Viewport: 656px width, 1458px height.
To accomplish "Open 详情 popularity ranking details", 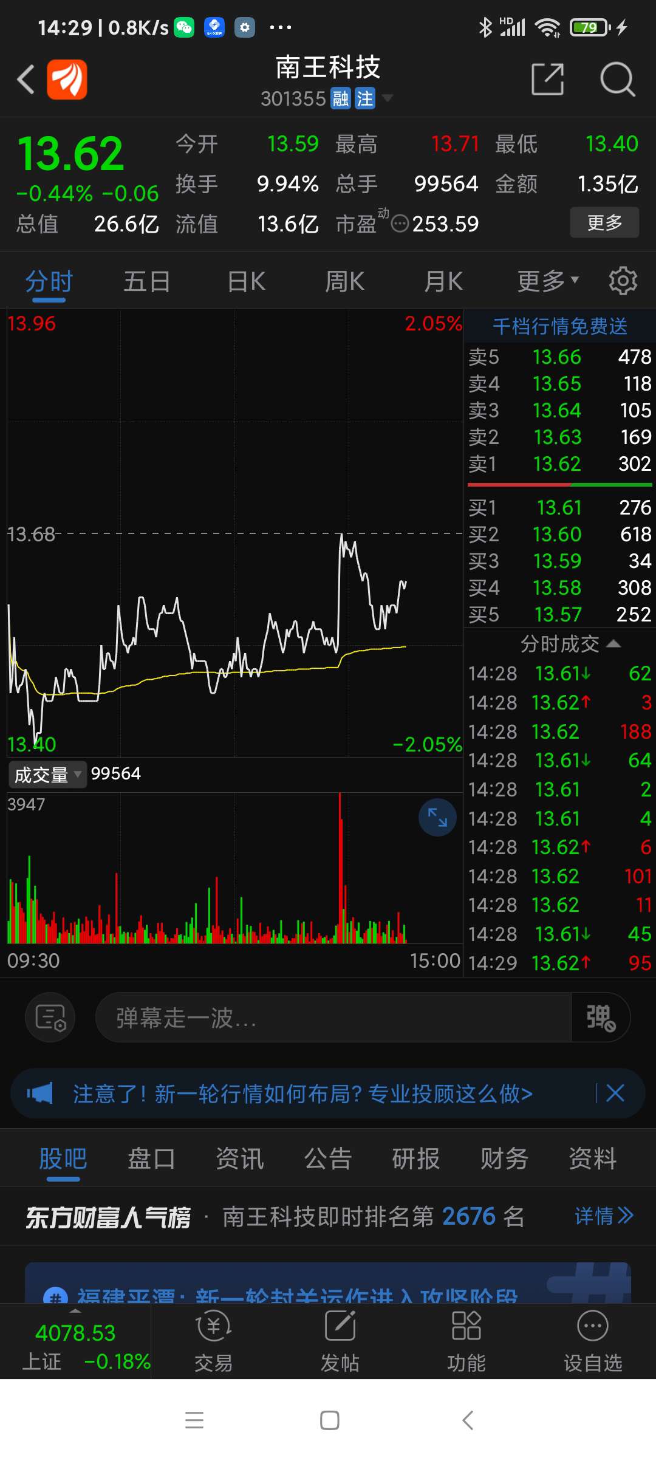I will pos(604,1216).
